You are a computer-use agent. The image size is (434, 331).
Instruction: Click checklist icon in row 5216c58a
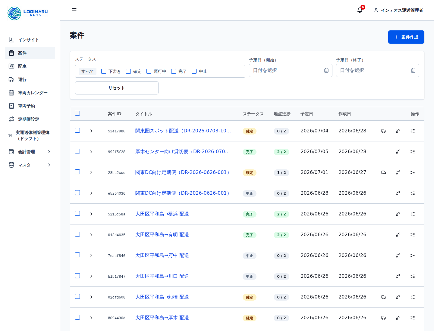click(x=413, y=214)
